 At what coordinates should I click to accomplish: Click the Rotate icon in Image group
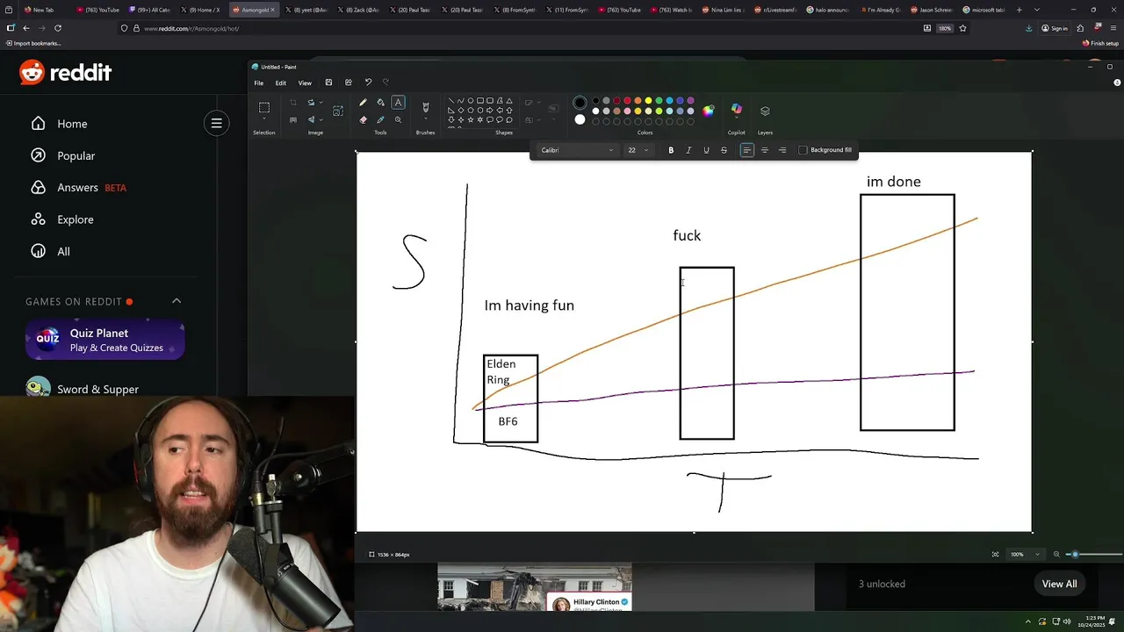(311, 103)
